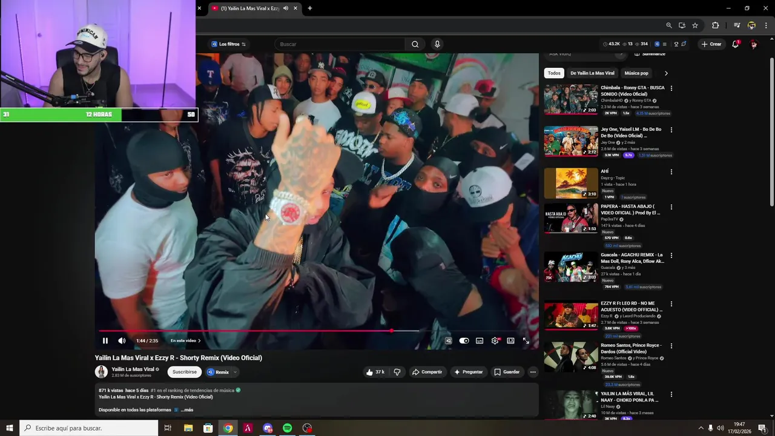Image resolution: width=775 pixels, height=436 pixels.
Task: Click the vidIQ blue logo icon in header
Action: [657, 44]
